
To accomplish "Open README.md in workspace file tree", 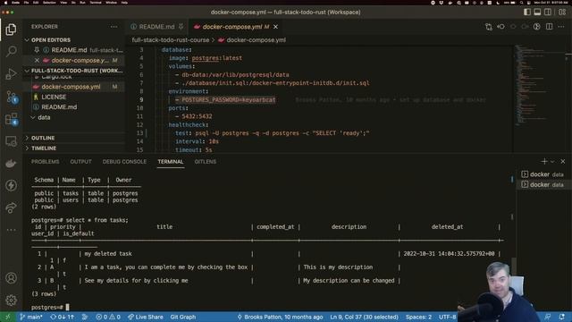I will (74, 107).
